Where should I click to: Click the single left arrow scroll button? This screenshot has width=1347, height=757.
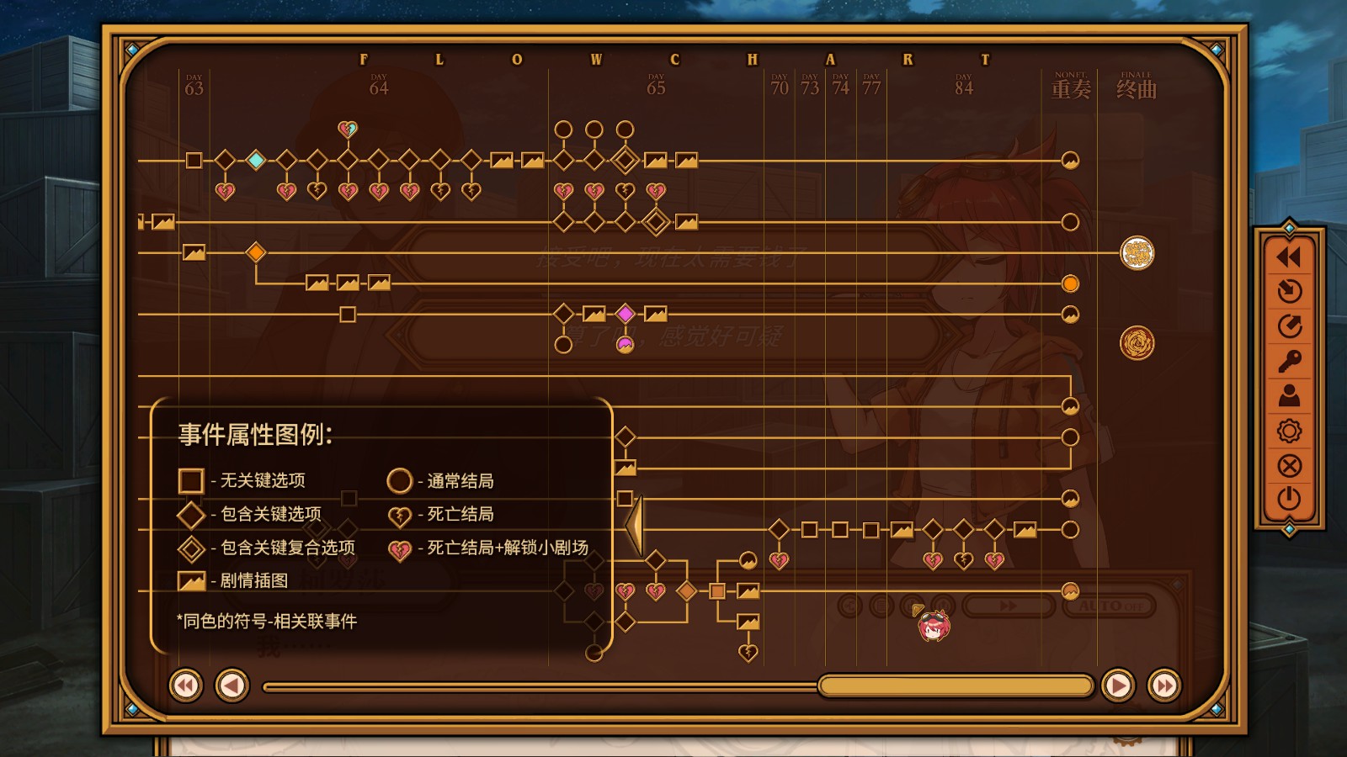pos(232,686)
